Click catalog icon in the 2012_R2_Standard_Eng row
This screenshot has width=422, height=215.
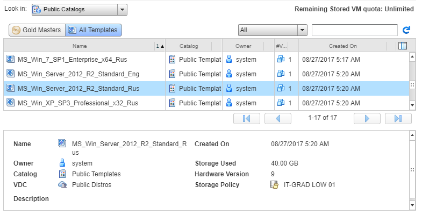pos(172,74)
